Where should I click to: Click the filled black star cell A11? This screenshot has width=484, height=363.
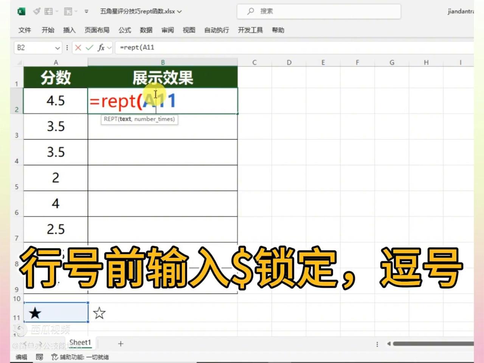click(56, 312)
